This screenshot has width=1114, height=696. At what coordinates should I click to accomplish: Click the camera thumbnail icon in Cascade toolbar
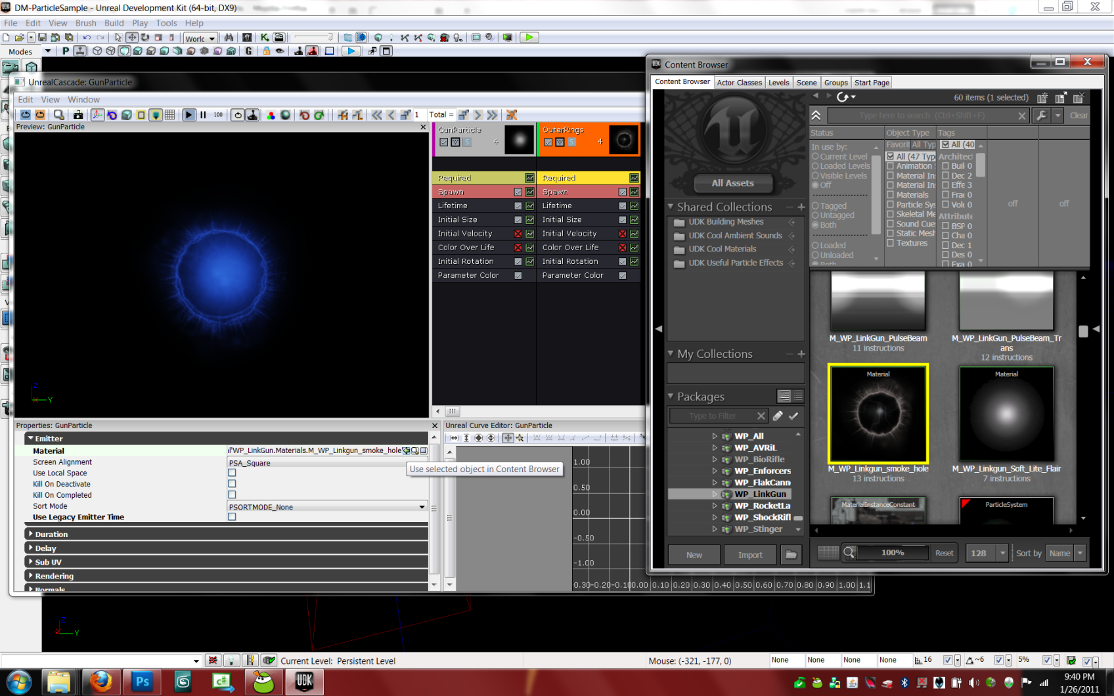(78, 114)
